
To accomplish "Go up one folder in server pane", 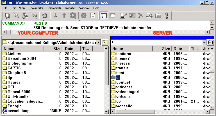I will 210,42.
